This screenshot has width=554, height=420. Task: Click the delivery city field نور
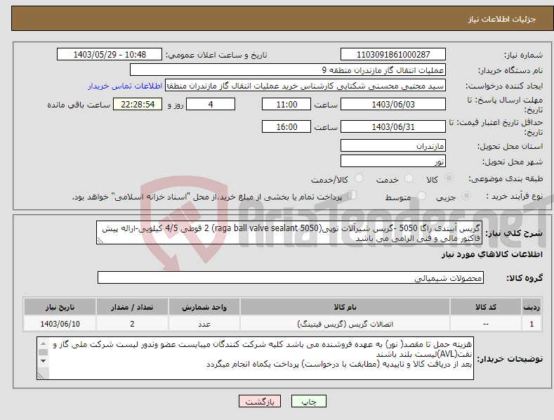(393, 162)
